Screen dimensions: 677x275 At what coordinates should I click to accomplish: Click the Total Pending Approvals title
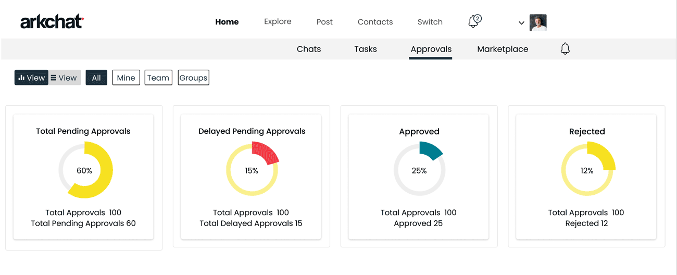coord(83,131)
